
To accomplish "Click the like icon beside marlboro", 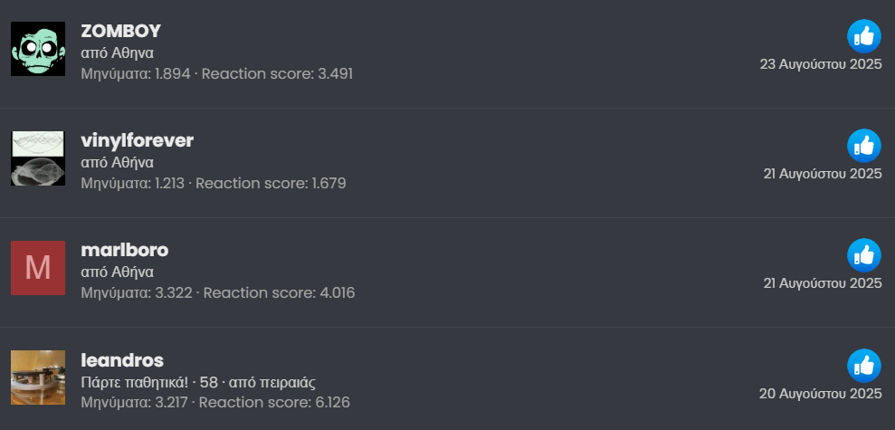I will 863,255.
